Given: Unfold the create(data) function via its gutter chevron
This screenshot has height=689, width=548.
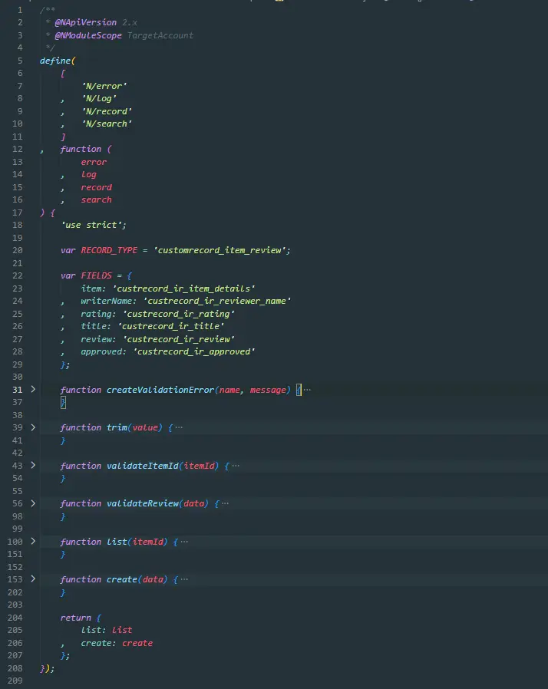Looking at the screenshot, I should (33, 579).
